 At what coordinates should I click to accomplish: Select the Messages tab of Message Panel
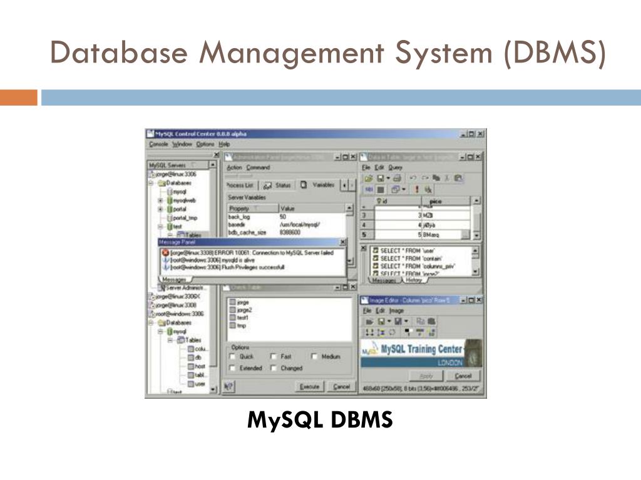point(174,279)
